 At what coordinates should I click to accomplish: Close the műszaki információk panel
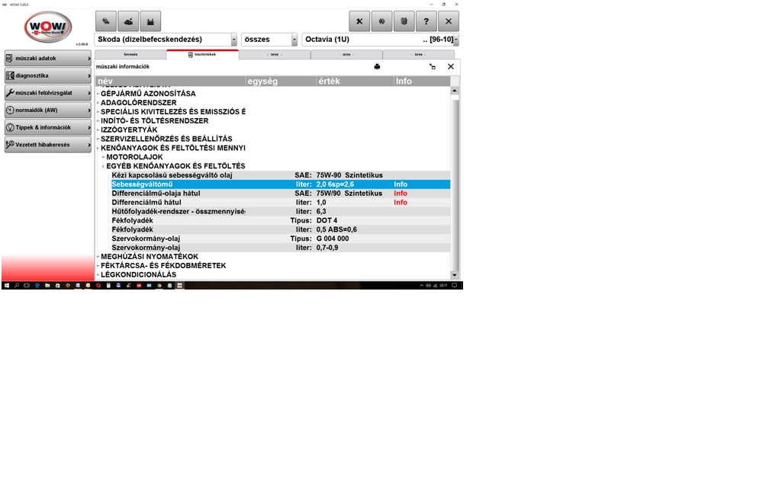(451, 66)
